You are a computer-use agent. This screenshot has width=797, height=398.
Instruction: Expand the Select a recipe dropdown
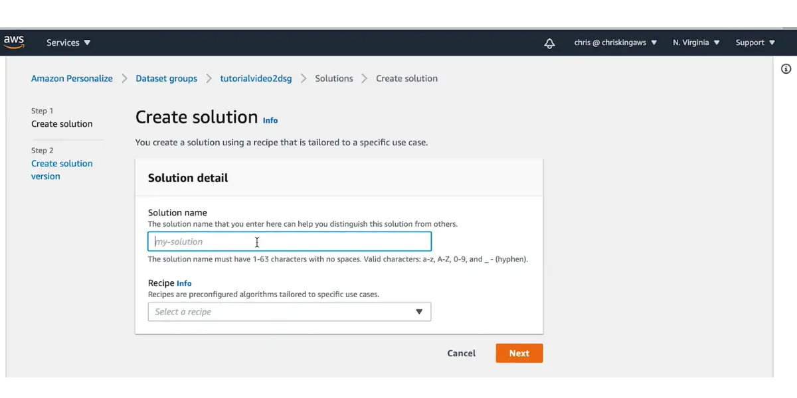click(289, 312)
